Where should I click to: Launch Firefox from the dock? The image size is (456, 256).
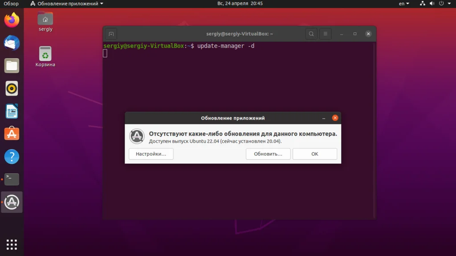[11, 20]
